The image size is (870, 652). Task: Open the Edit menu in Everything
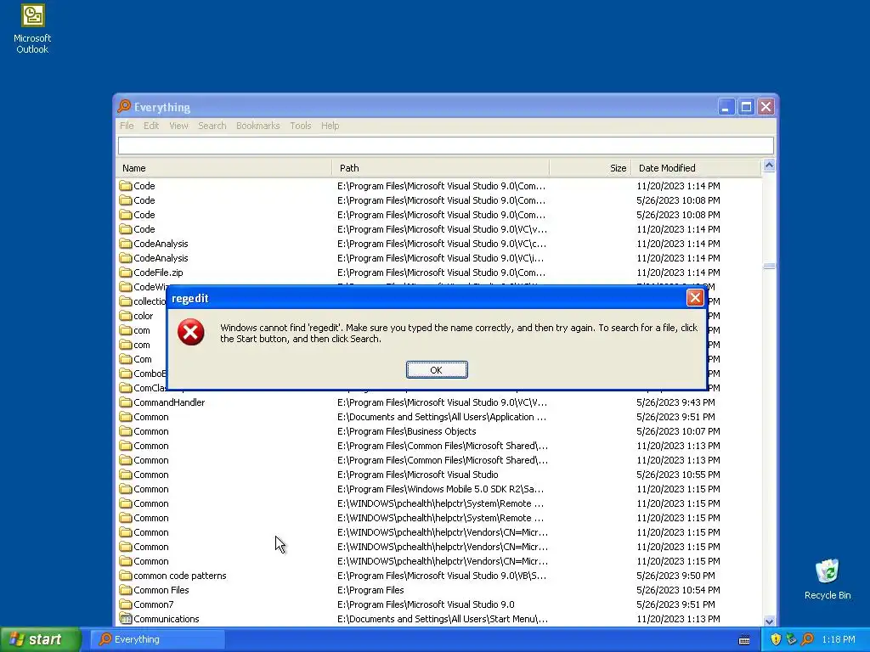point(151,126)
